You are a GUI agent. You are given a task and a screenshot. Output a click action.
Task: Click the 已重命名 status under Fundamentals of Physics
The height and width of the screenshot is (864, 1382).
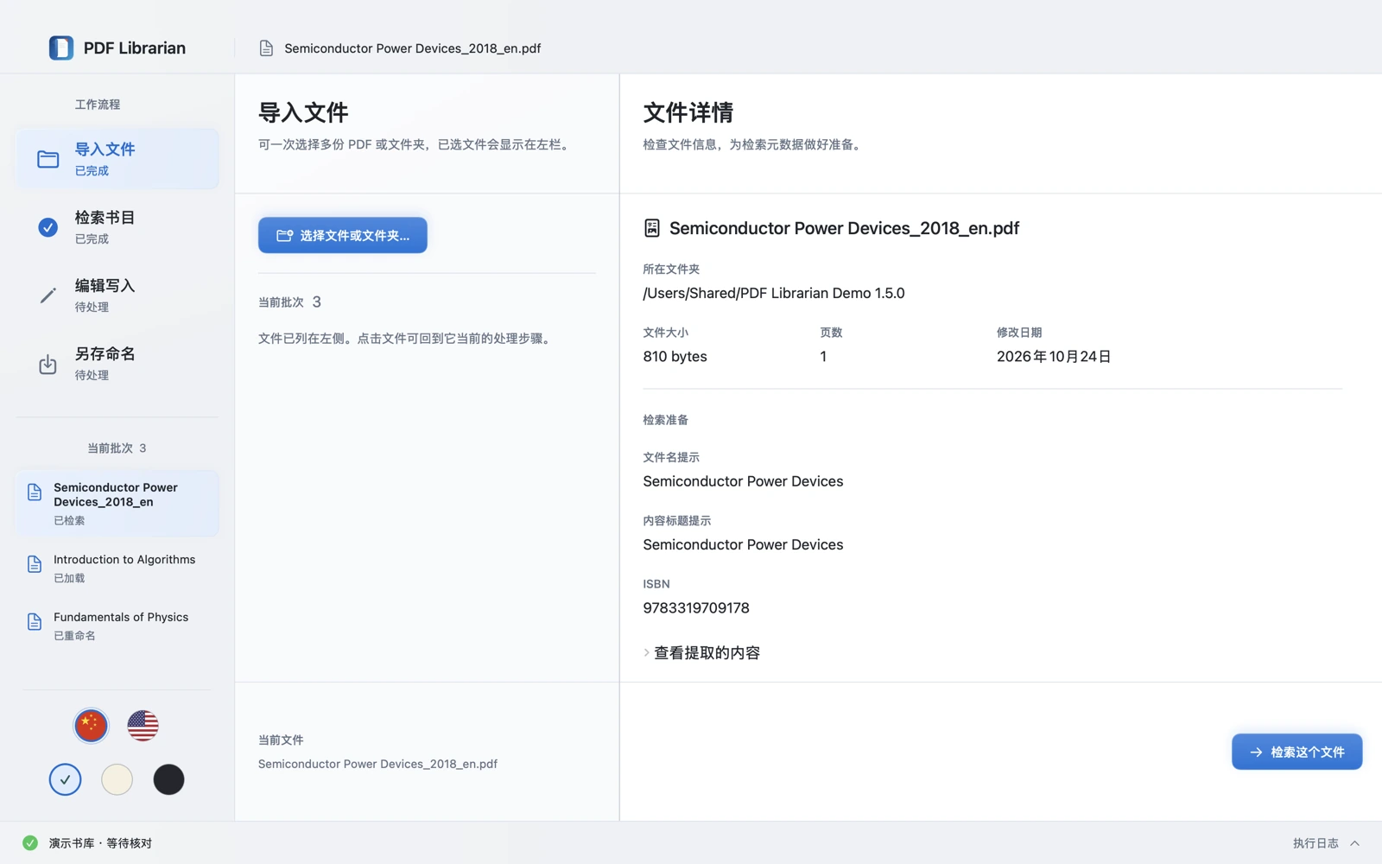[x=74, y=636]
